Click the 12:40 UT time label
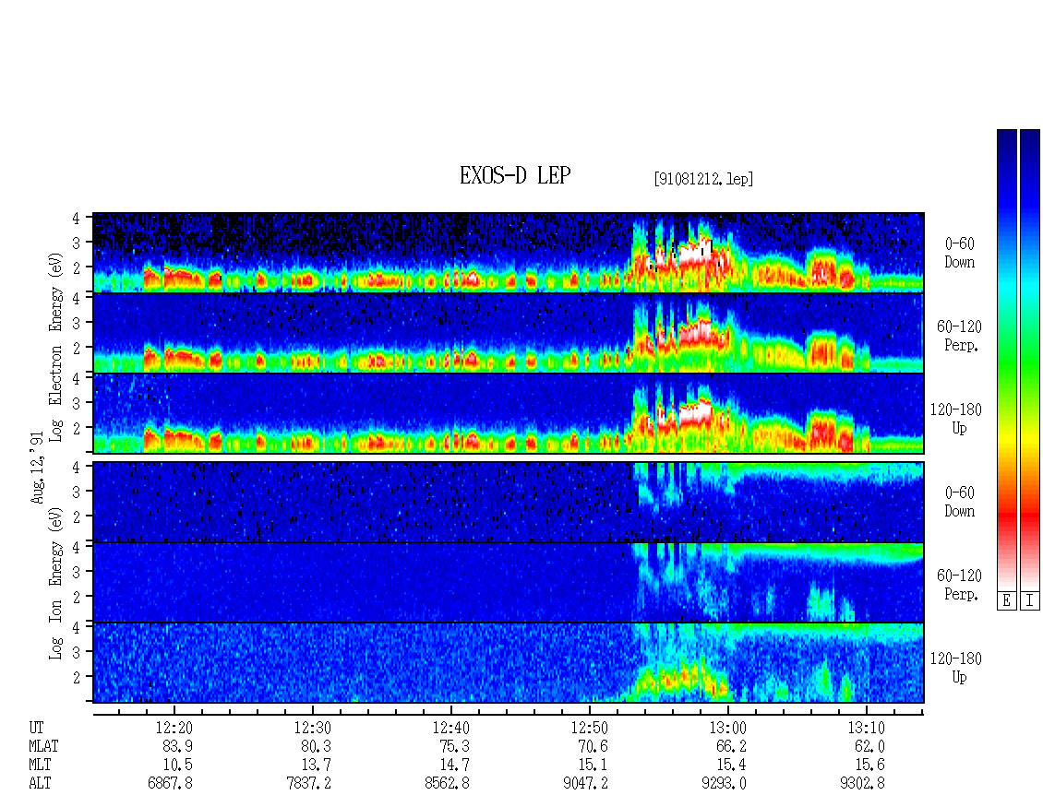Image resolution: width=1043 pixels, height=807 pixels. click(x=451, y=728)
